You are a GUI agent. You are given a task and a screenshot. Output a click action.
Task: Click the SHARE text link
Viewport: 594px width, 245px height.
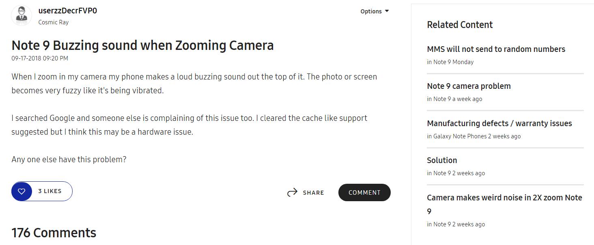313,193
